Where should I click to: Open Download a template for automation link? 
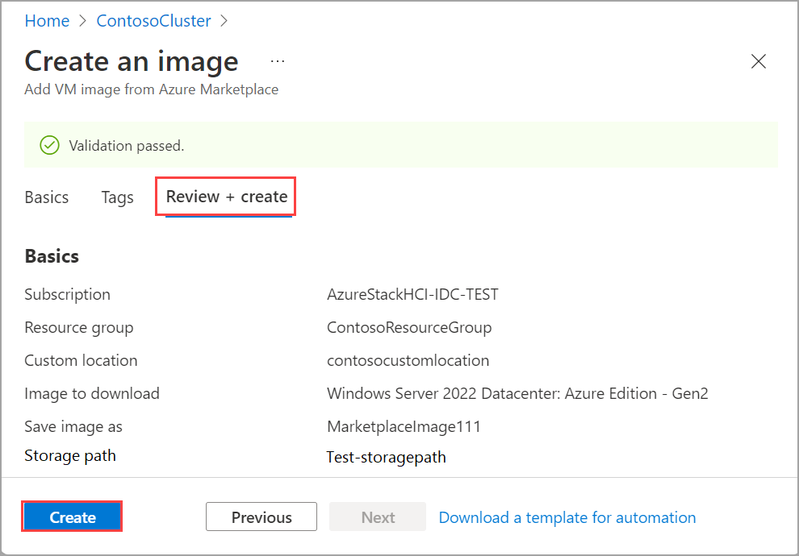(x=567, y=517)
